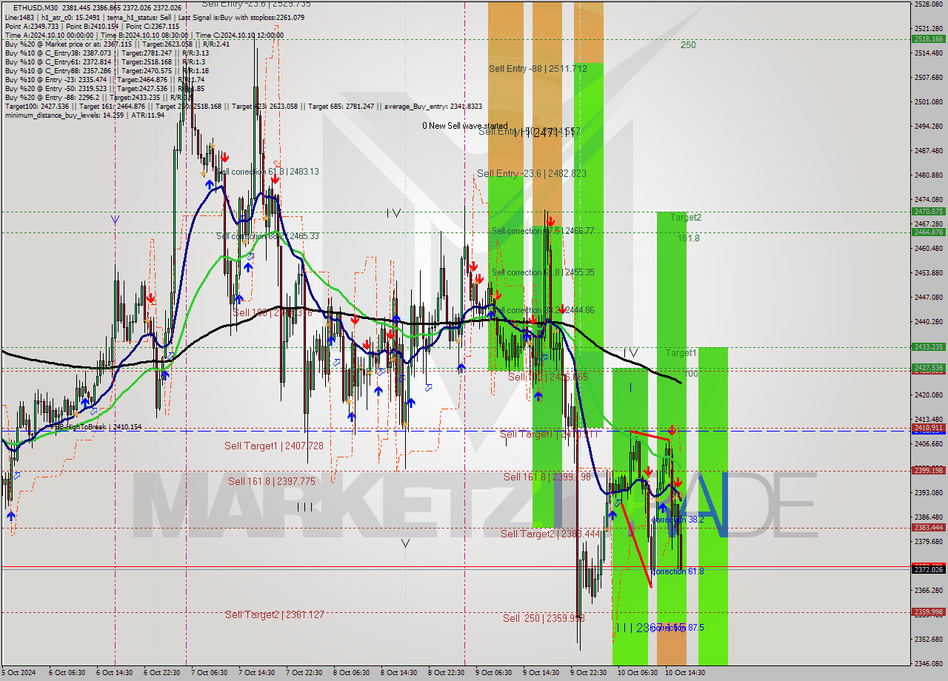
Task: Click the green '250' label near top
Action: [688, 45]
